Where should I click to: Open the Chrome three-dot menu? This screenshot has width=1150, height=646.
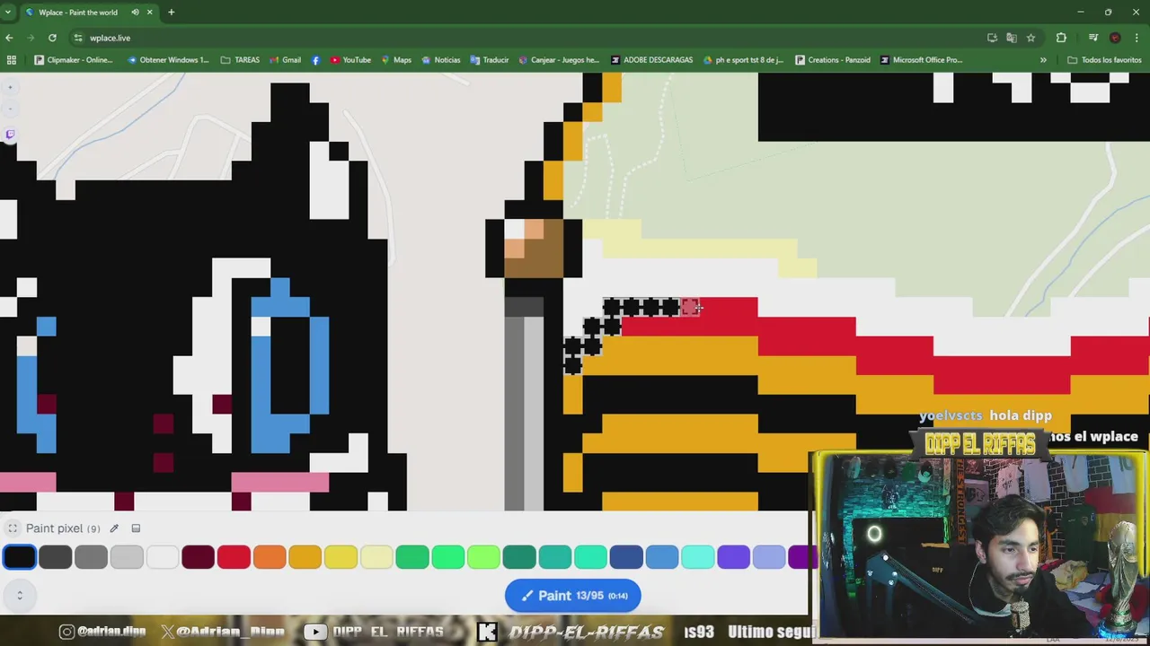click(x=1137, y=38)
